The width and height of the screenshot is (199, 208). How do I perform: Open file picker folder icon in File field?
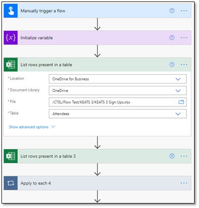click(181, 102)
